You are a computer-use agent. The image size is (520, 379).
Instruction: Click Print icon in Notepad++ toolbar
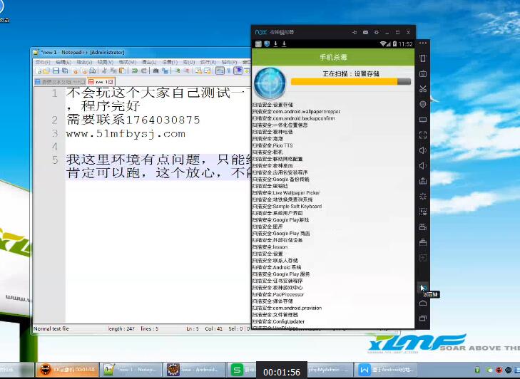click(93, 71)
